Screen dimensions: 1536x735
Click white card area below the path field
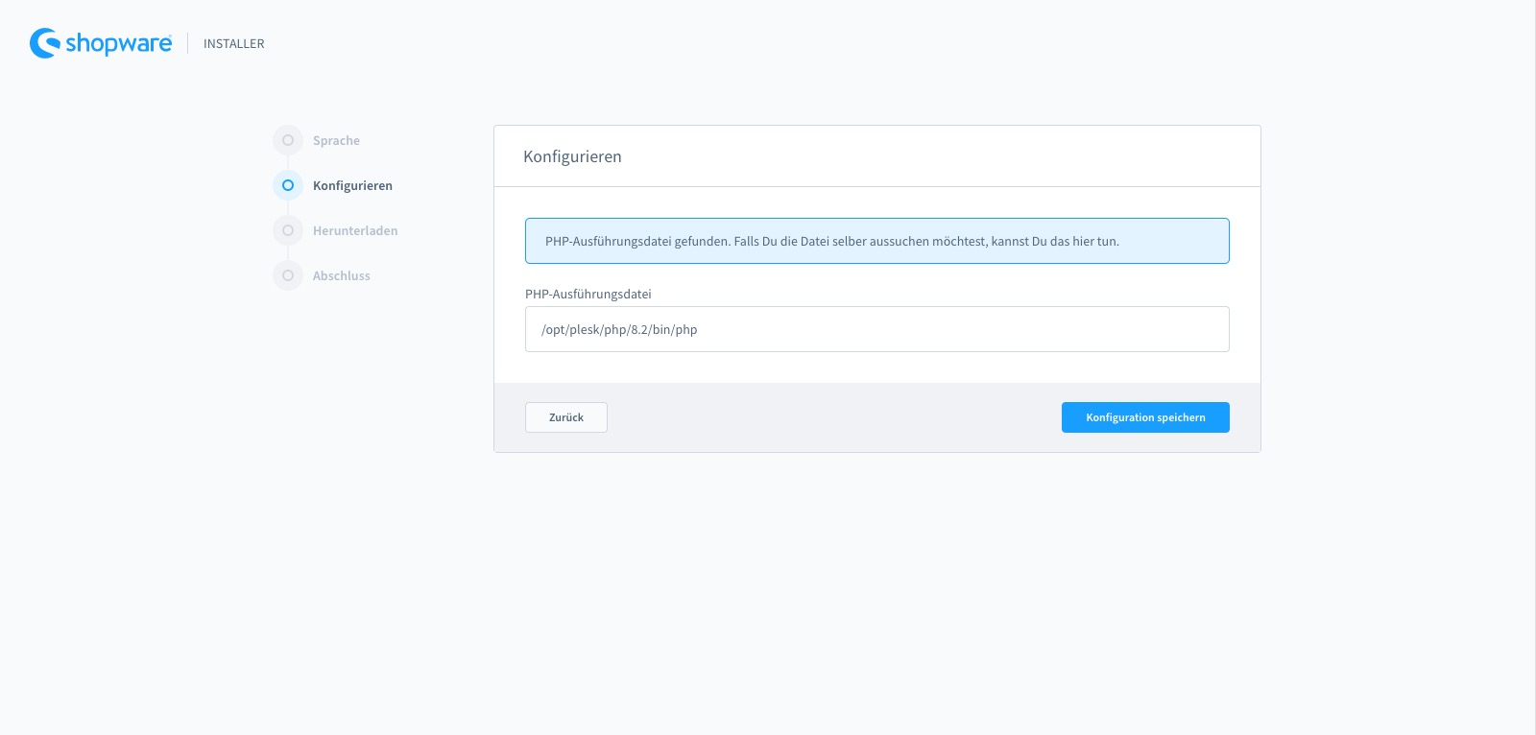click(876, 368)
